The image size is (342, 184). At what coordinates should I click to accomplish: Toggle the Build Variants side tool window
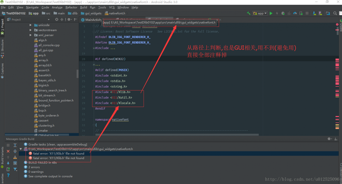(2, 158)
